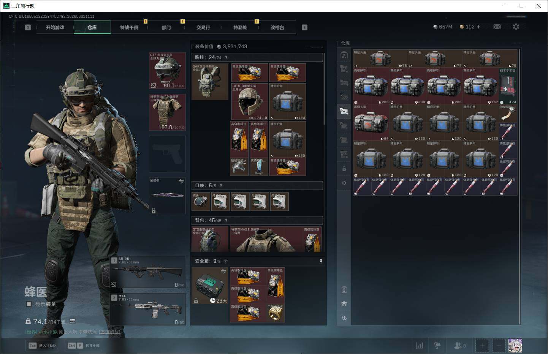Image resolution: width=548 pixels, height=354 pixels.
Task: Click the flag icon in bottom bar
Action: (x=437, y=346)
